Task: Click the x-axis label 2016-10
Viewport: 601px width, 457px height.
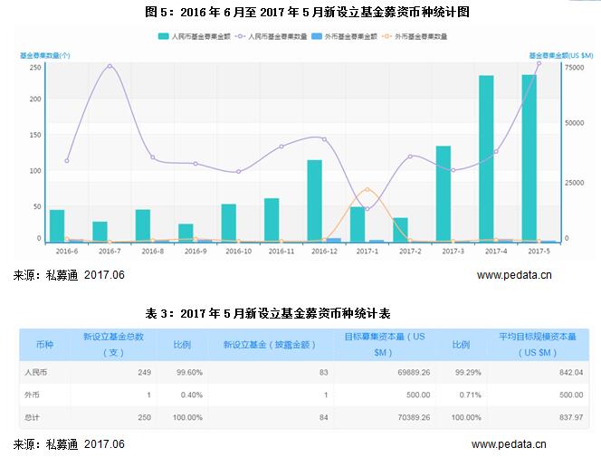Action: point(238,252)
